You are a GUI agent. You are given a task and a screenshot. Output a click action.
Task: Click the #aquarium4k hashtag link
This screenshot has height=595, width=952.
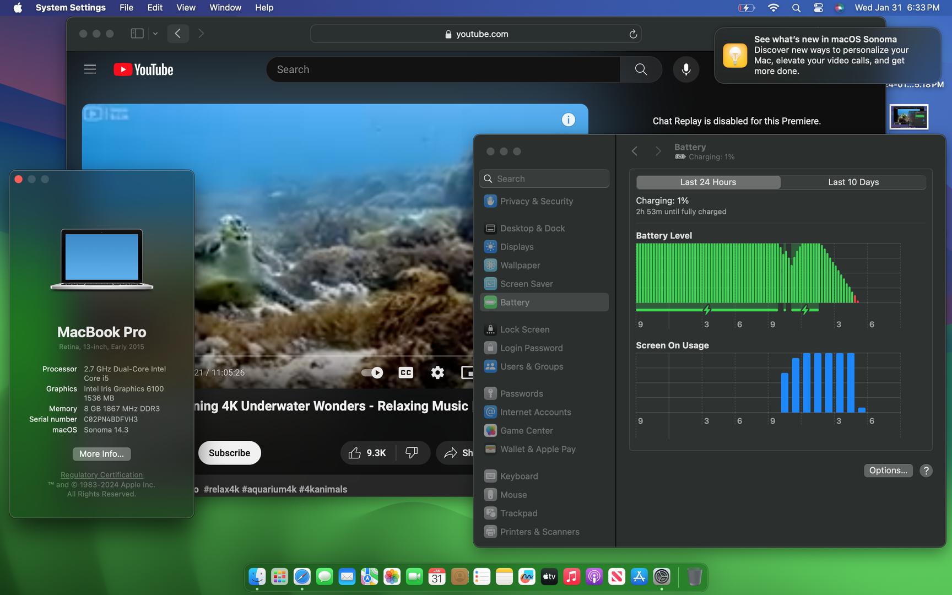[x=269, y=489]
